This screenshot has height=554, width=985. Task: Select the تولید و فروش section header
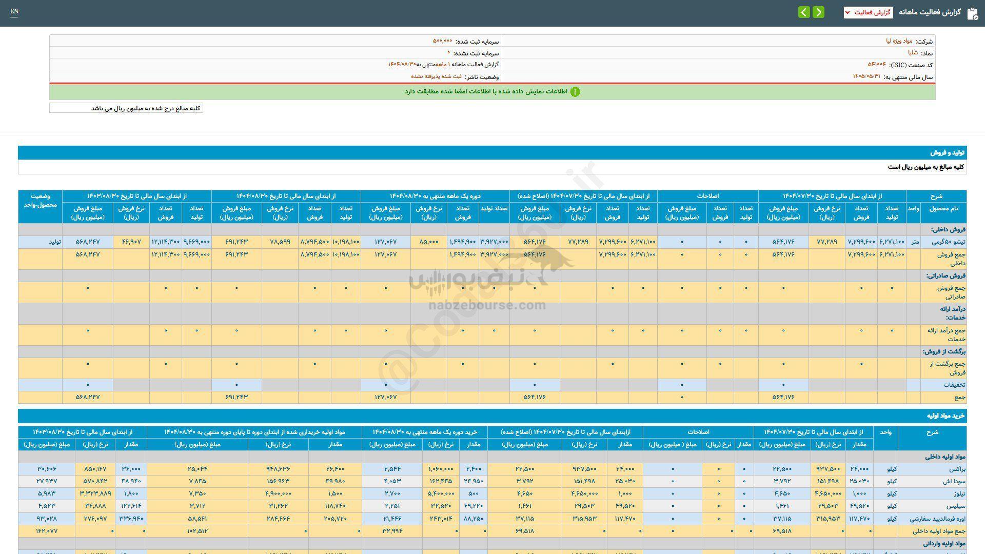click(947, 153)
